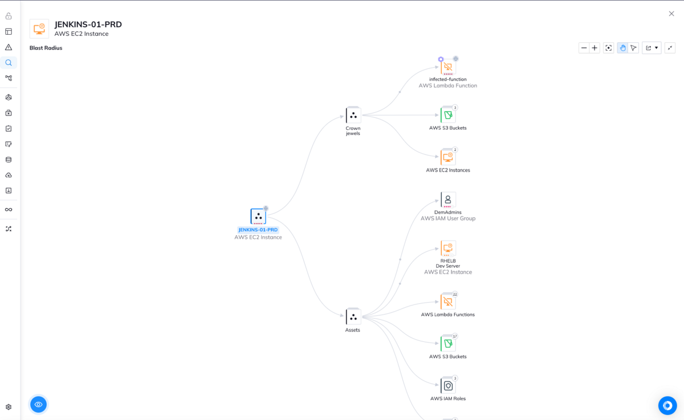The height and width of the screenshot is (420, 684).
Task: Click the purple dot on infected-function node
Action: click(441, 59)
